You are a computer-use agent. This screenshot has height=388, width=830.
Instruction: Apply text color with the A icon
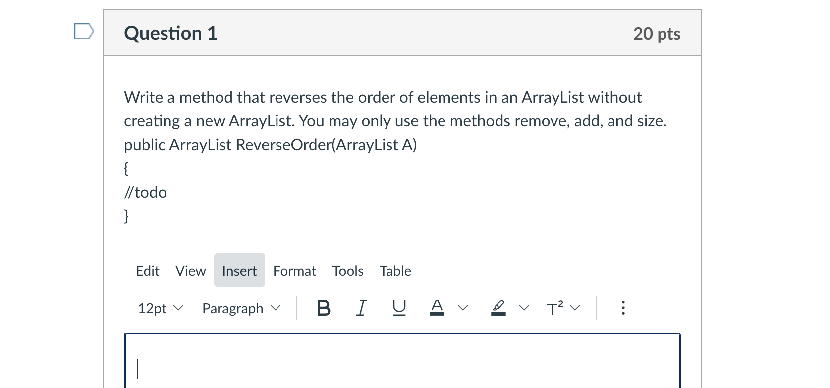[437, 308]
